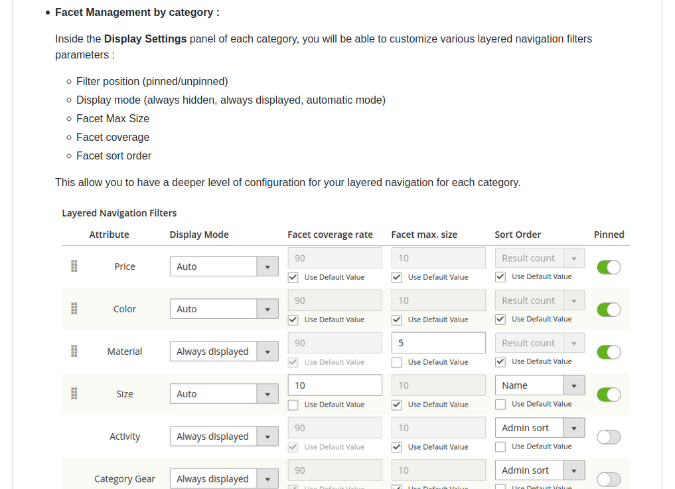Click the drag handle beside the Price row
Viewport: 675px width, 489px height.
[74, 266]
